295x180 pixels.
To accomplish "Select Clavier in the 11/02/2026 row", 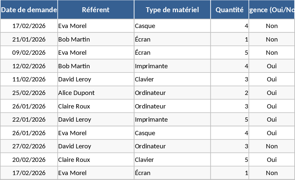I will pyautogui.click(x=172, y=79).
